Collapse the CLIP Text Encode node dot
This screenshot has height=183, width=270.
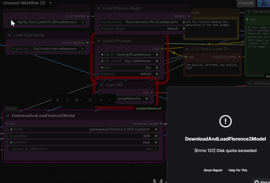tap(187, 49)
